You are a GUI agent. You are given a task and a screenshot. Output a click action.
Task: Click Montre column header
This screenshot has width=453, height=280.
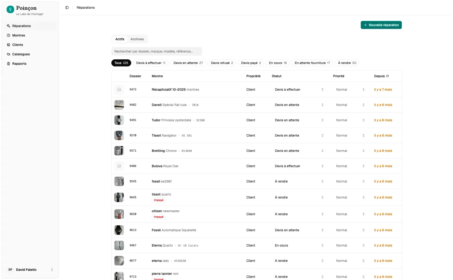pyautogui.click(x=157, y=76)
